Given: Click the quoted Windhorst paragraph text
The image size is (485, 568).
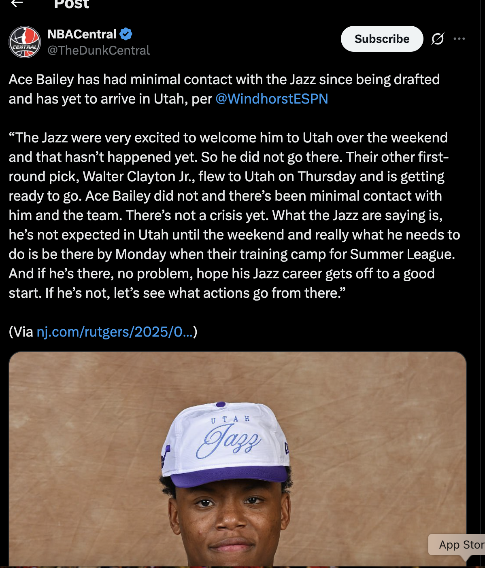Looking at the screenshot, I should 234,215.
